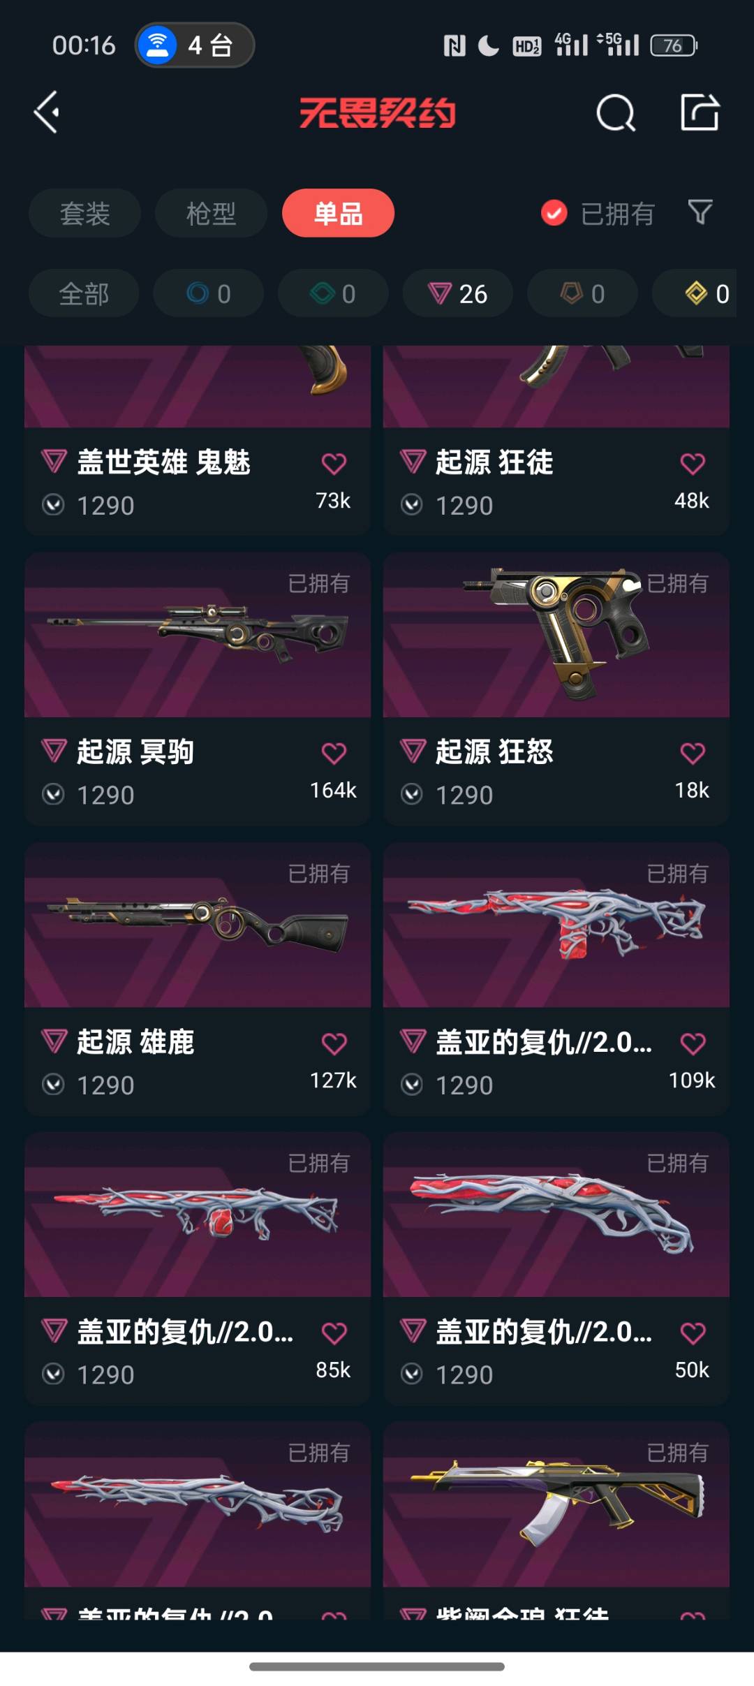This screenshot has height=1686, width=754.
Task: Select the blue circle tier filter
Action: (x=209, y=293)
